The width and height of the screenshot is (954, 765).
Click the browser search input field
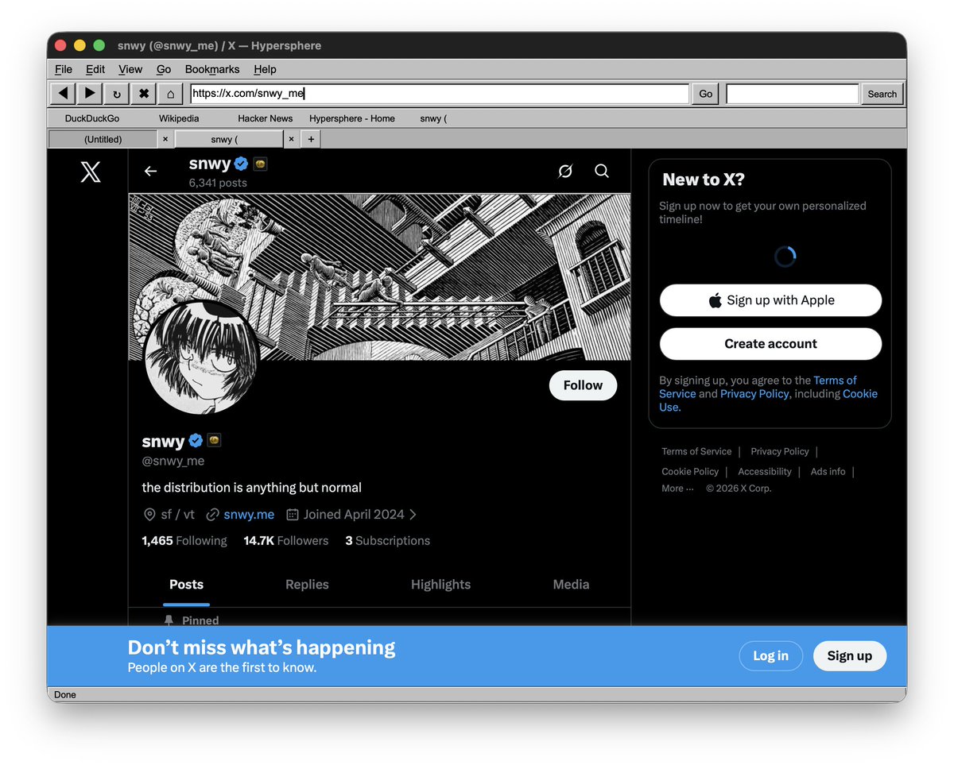point(793,94)
